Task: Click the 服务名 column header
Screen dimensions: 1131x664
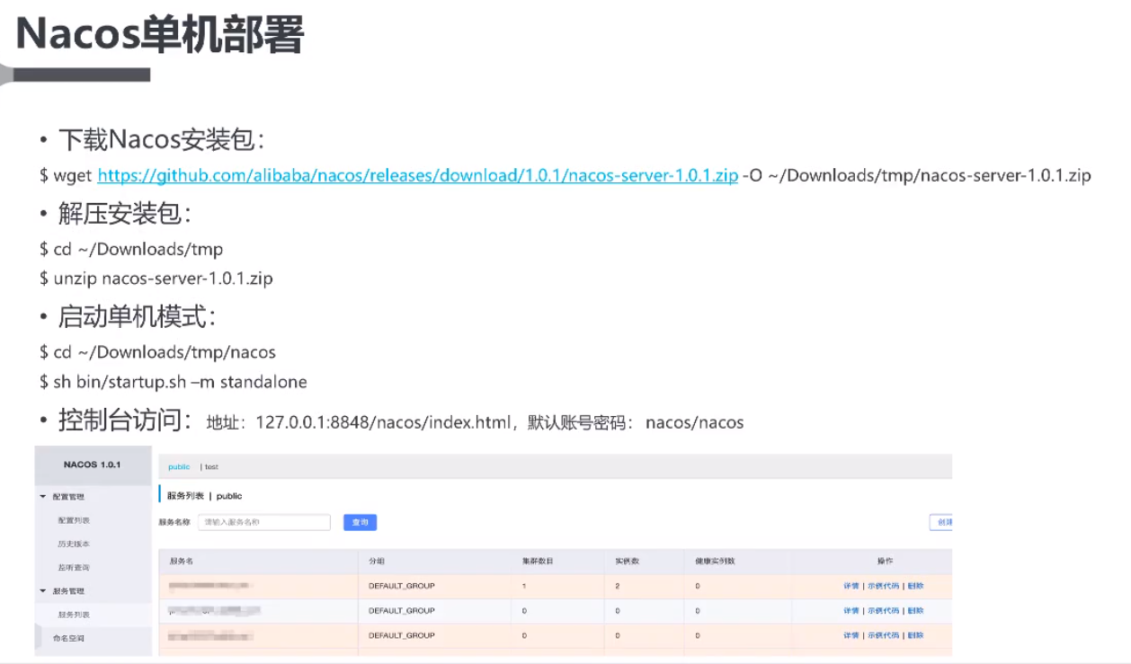Action: pyautogui.click(x=182, y=561)
